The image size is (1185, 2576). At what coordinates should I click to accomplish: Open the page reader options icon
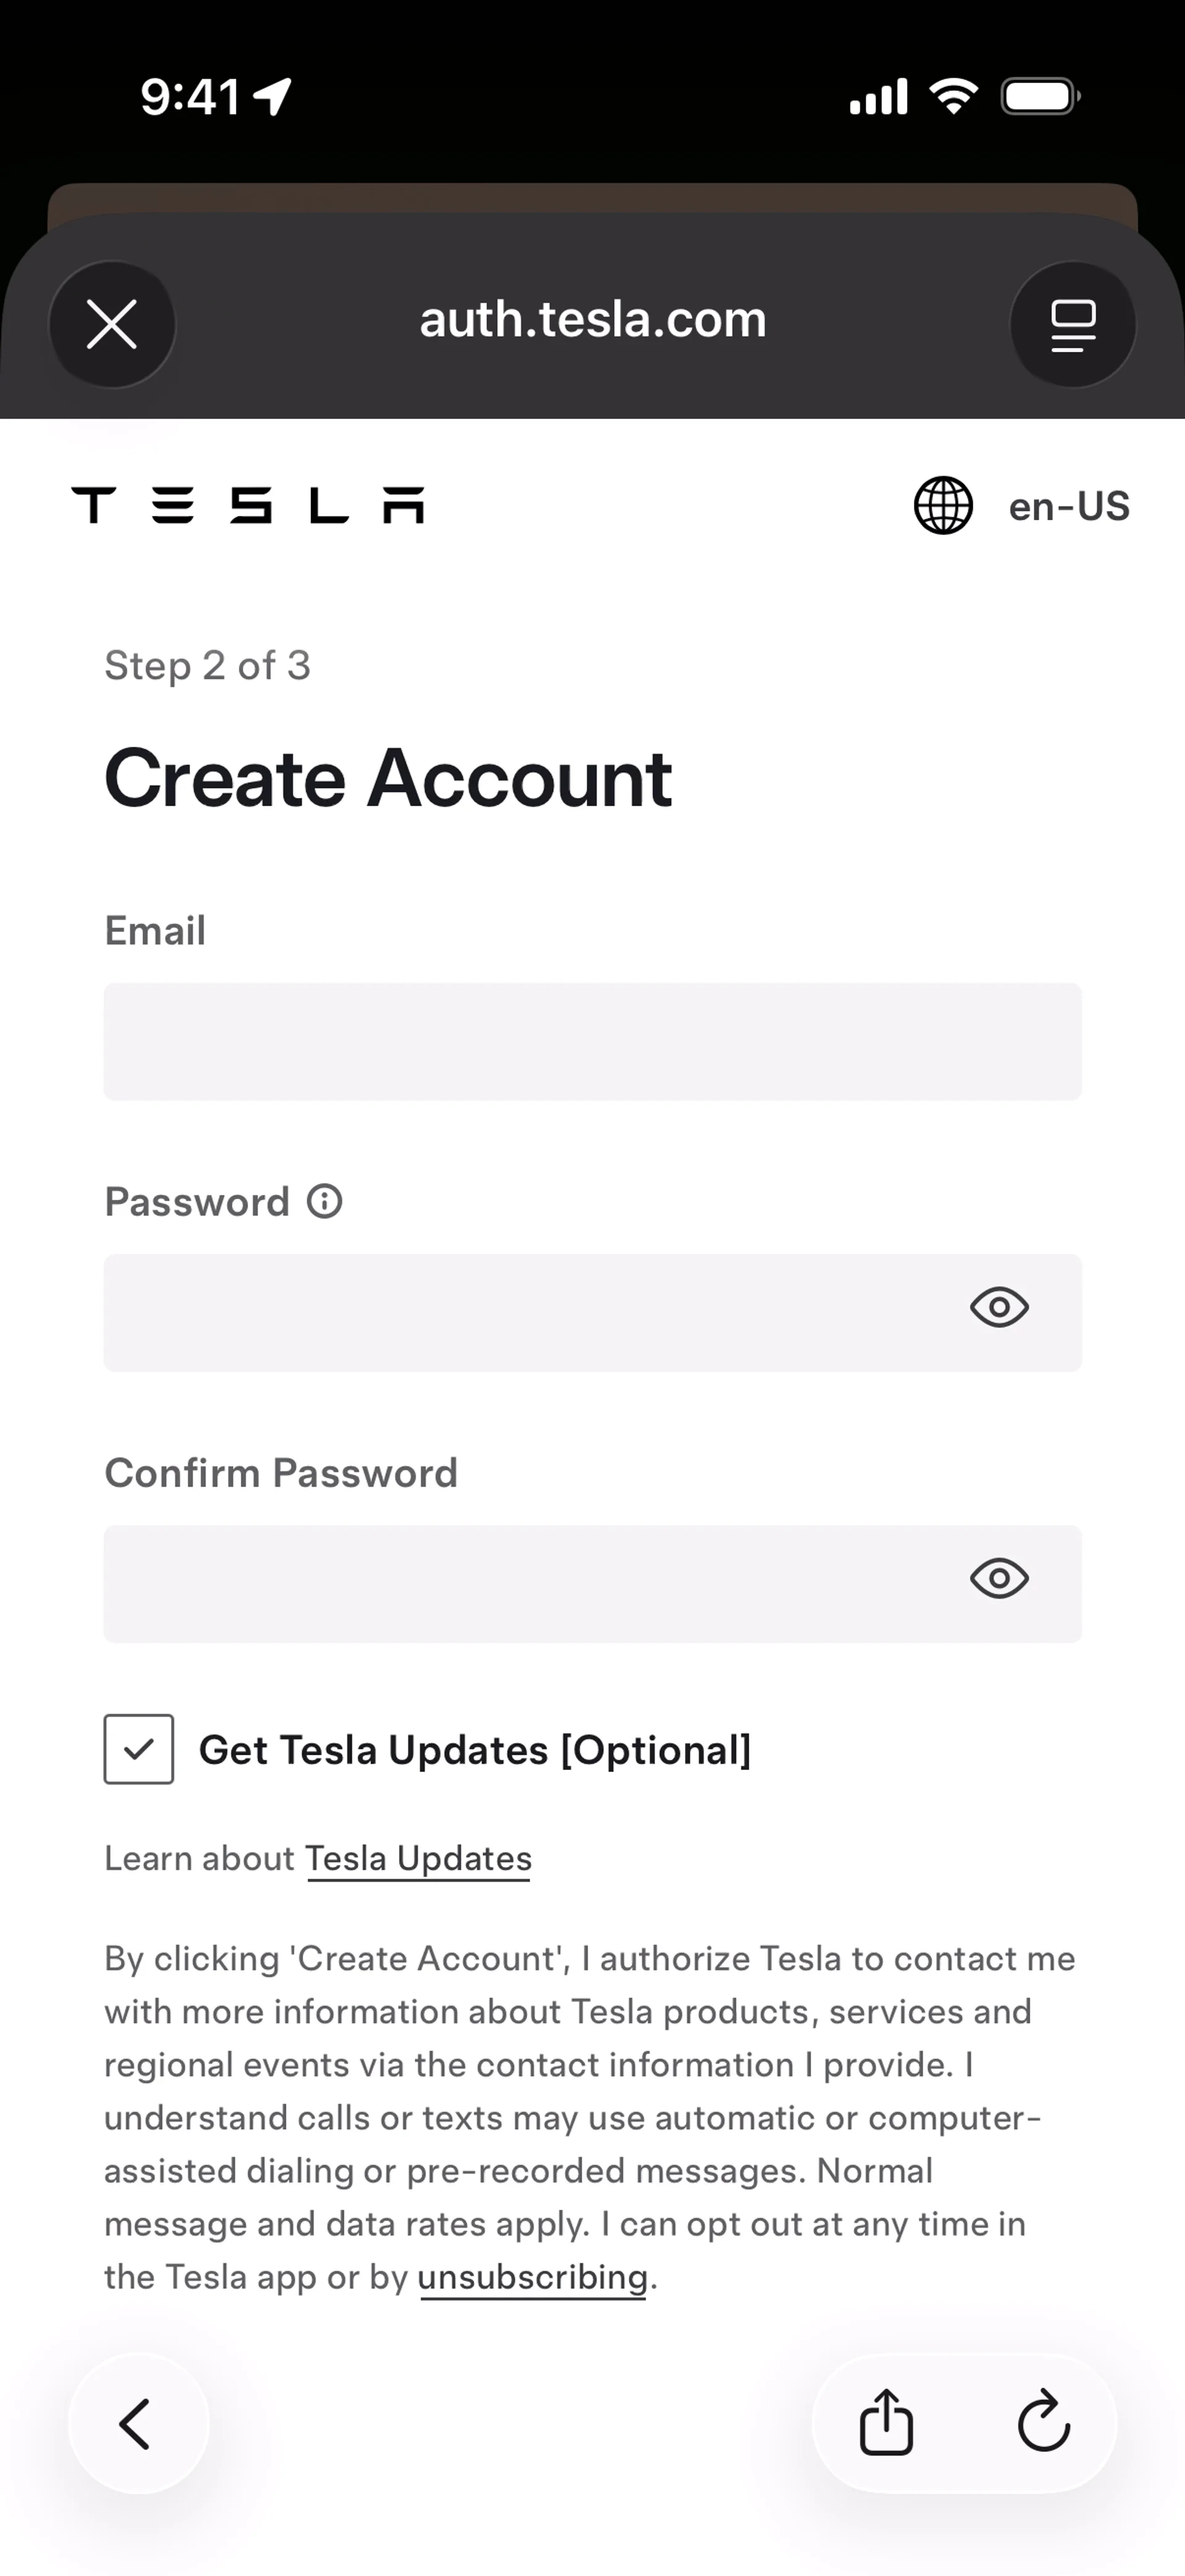pos(1072,325)
